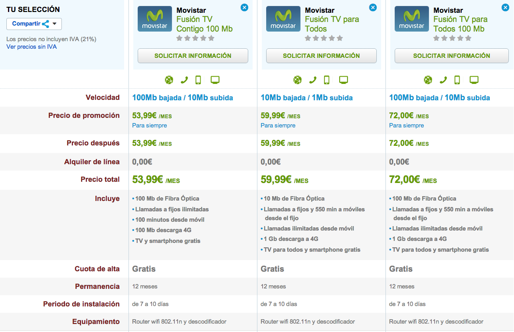Screen dimensions: 514x332
Task: Click Movistar logo of Fusión TV Contigo 100 Mb
Action: tap(155, 19)
